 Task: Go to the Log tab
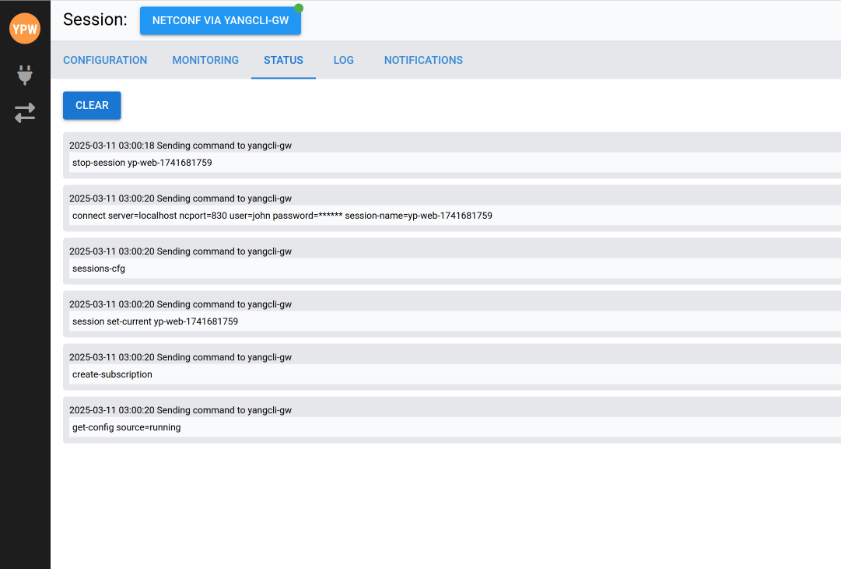[x=343, y=60]
